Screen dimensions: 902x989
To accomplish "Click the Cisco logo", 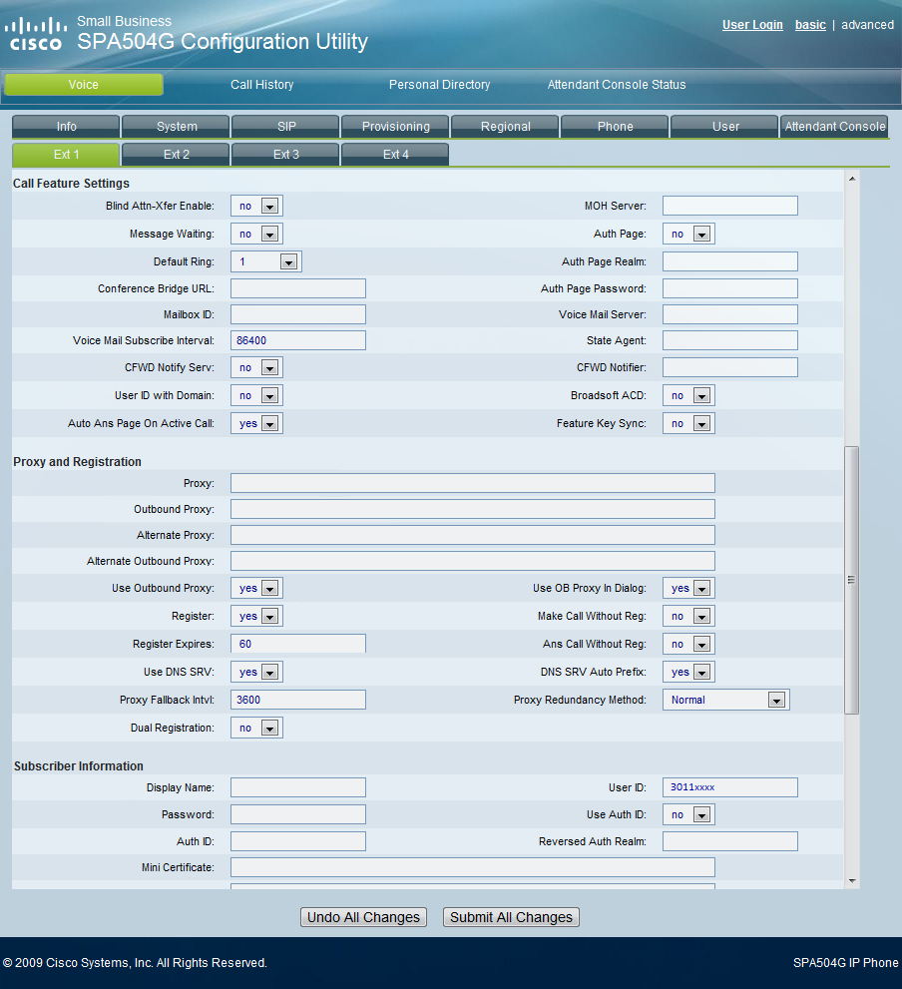I will [x=36, y=33].
